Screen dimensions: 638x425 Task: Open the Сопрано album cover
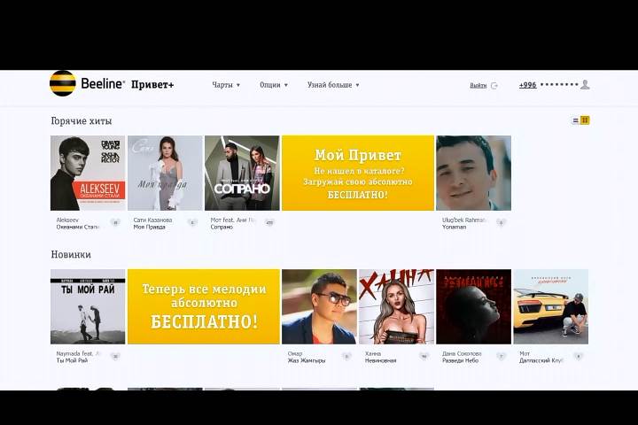pyautogui.click(x=242, y=173)
